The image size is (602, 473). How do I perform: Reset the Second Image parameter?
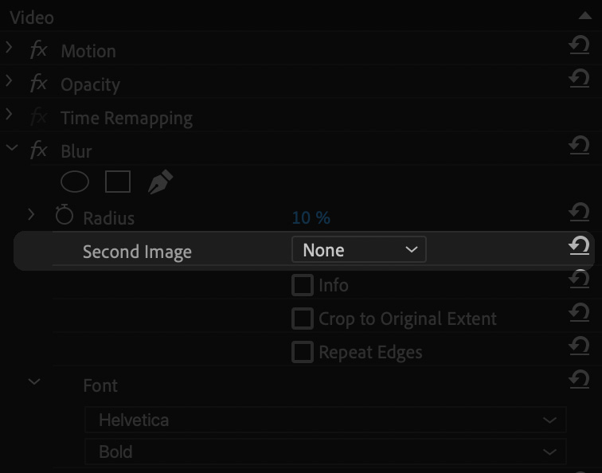[579, 245]
